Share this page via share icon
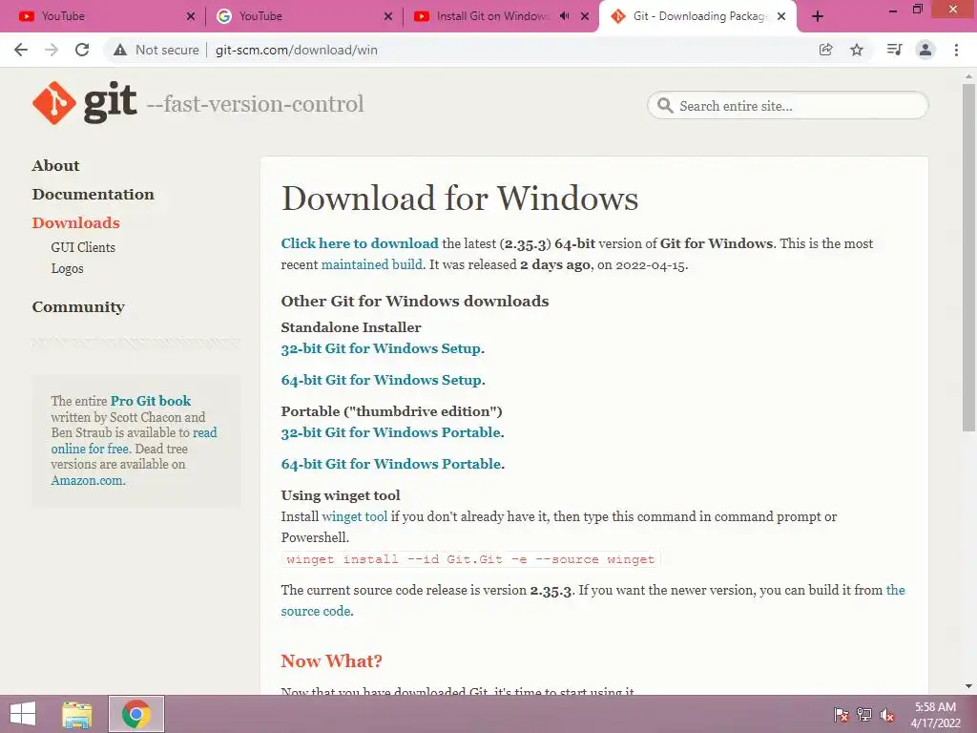This screenshot has height=733, width=977. point(825,50)
